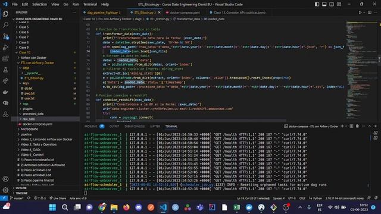Open terminal launch profile dropdown arrow

346,126
